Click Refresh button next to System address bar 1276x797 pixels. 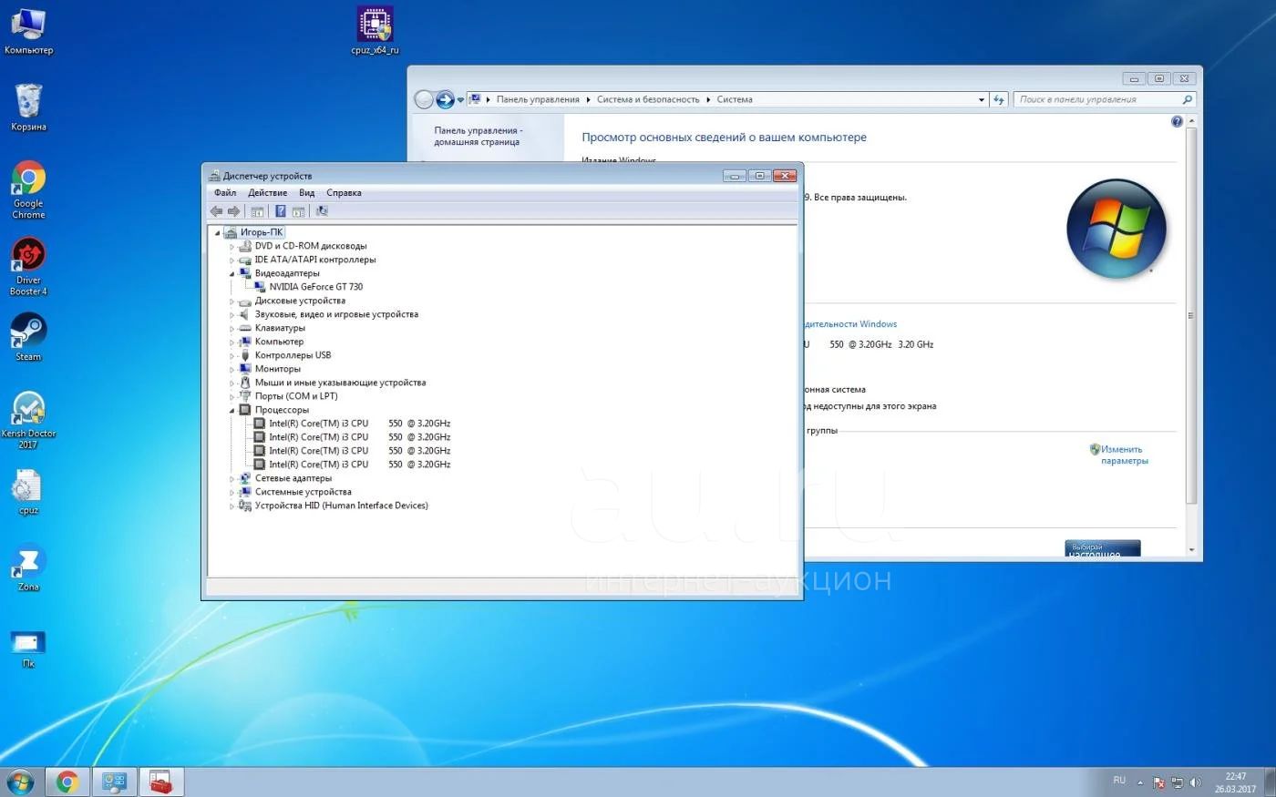pyautogui.click(x=999, y=99)
